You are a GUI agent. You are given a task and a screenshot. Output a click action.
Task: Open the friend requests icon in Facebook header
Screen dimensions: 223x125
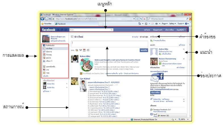pyautogui.click(x=58, y=30)
